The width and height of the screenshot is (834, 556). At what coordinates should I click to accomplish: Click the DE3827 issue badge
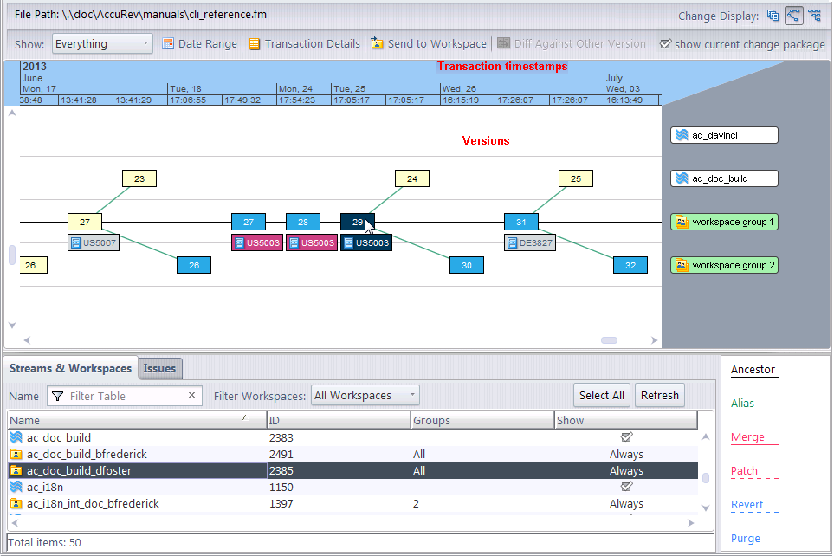pos(530,243)
